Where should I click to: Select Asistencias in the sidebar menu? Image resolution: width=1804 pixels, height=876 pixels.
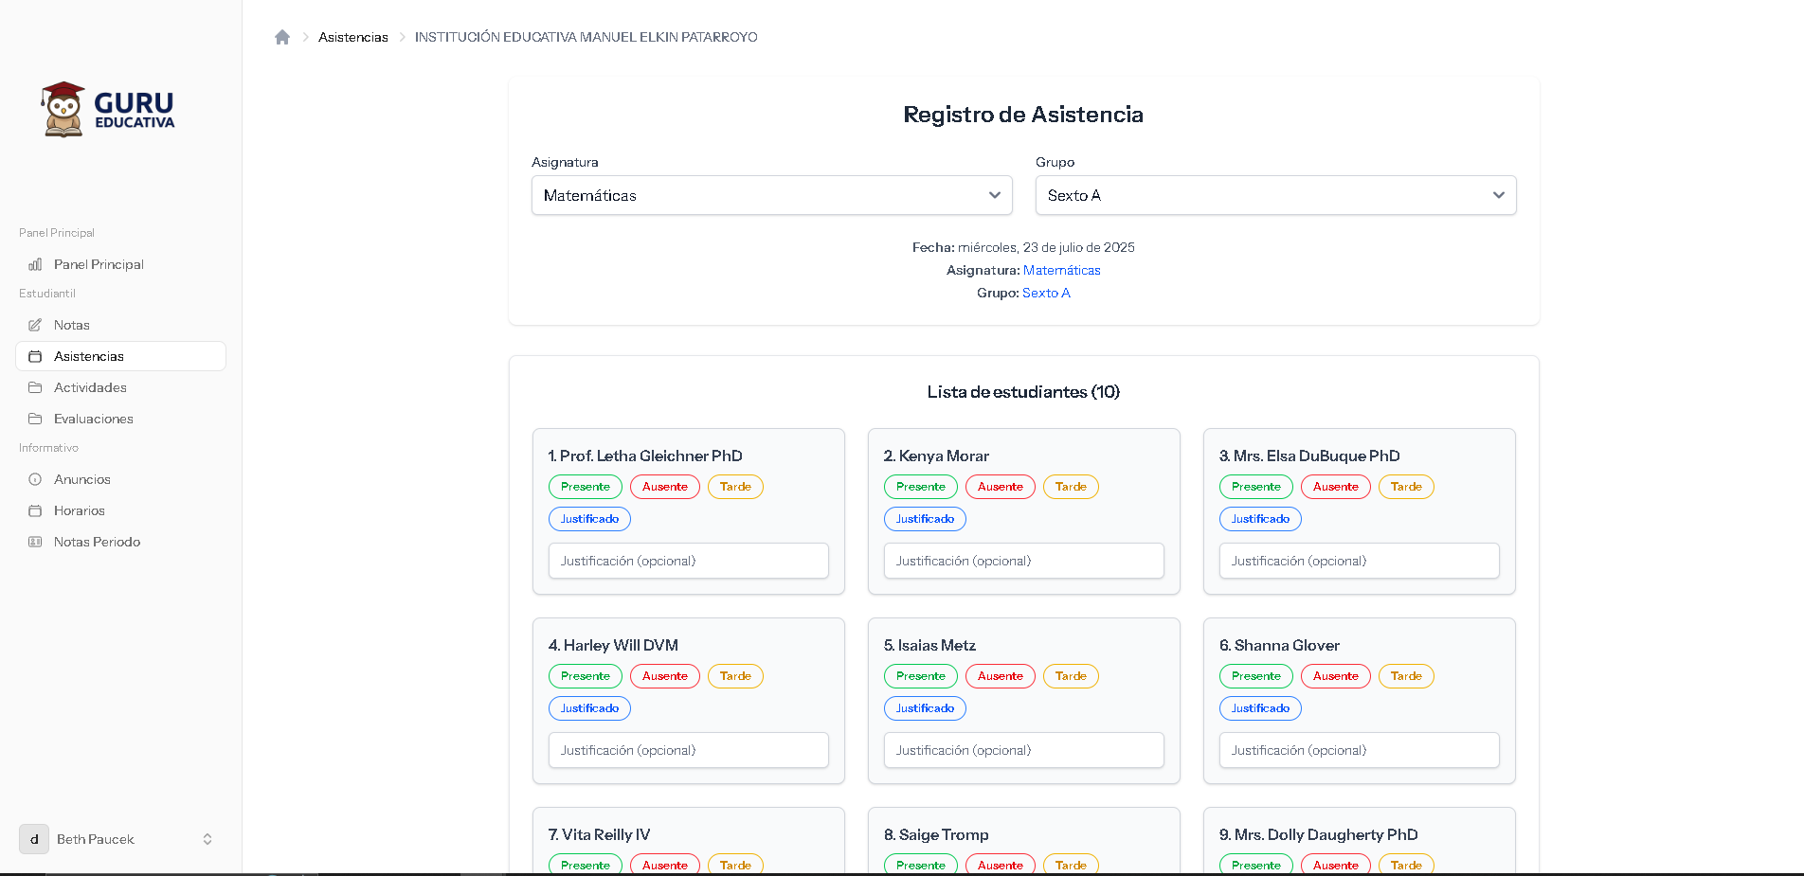pos(89,356)
